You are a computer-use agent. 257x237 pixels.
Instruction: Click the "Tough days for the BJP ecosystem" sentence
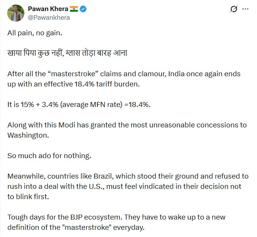pos(60,217)
